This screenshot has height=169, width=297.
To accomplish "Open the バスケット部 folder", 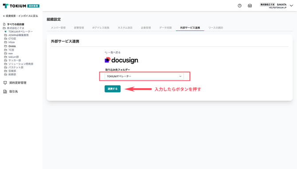I will click(x=16, y=68).
